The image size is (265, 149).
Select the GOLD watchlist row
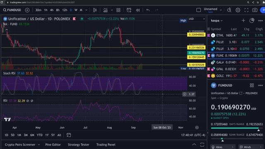click(x=236, y=76)
